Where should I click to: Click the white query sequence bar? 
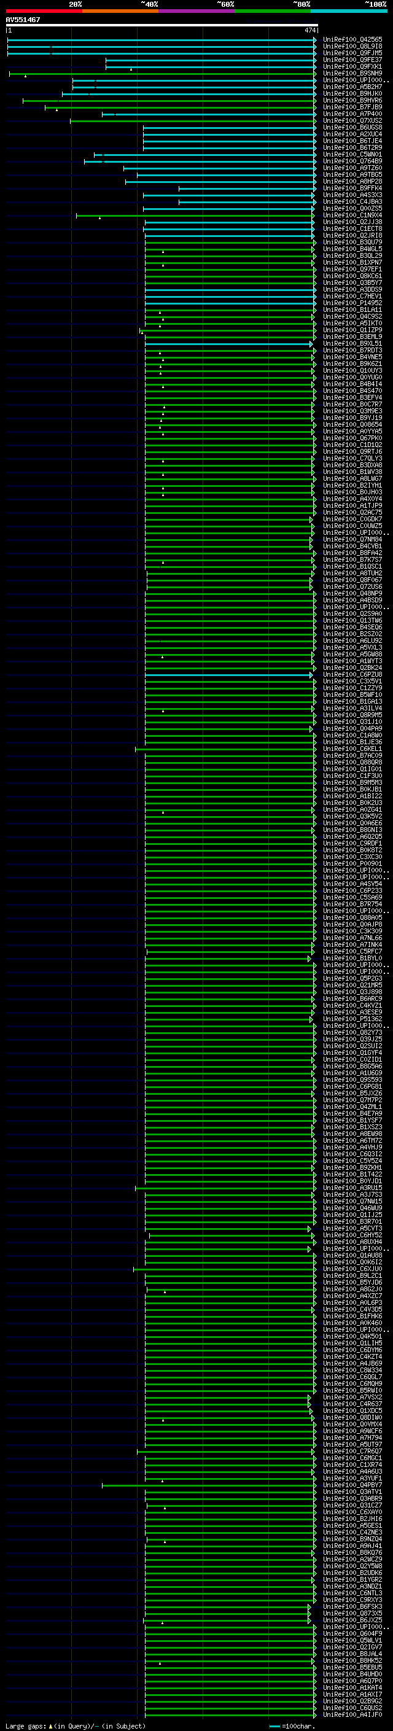coord(162,26)
